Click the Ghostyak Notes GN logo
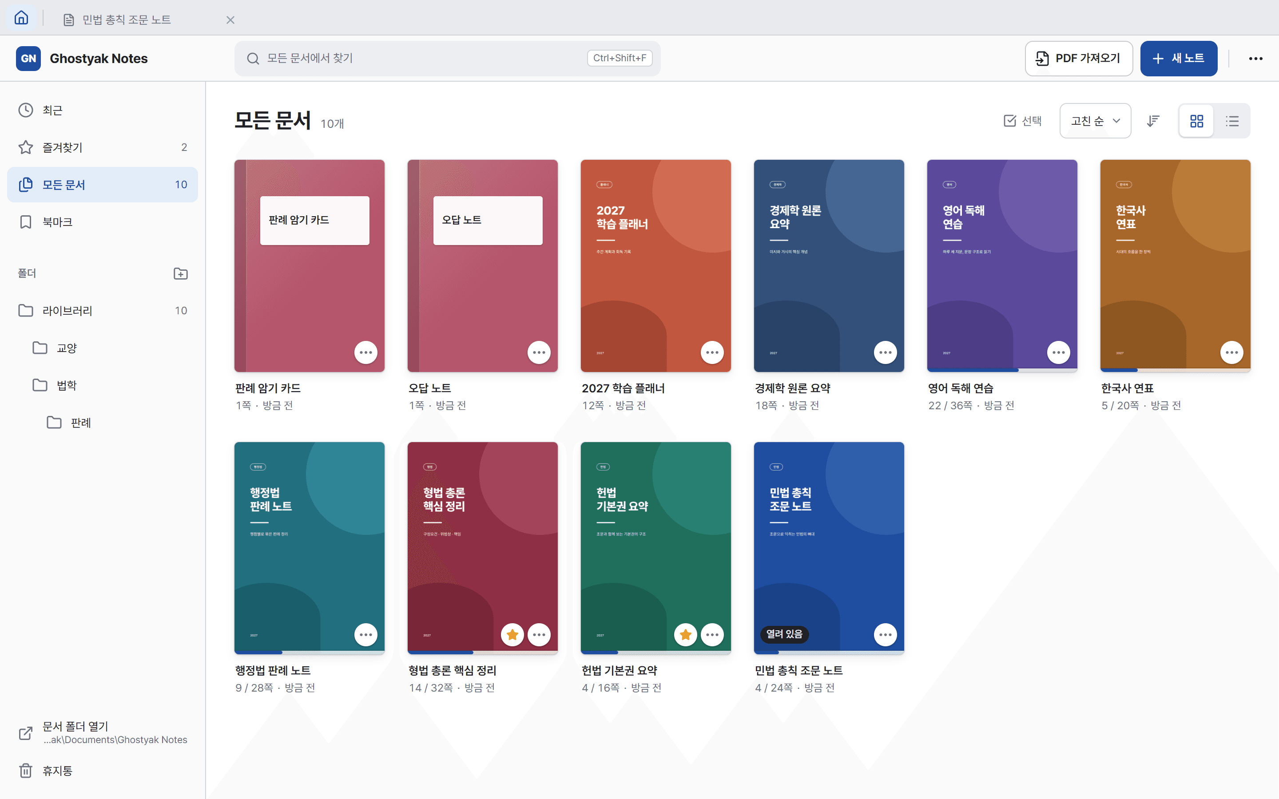 click(x=28, y=58)
